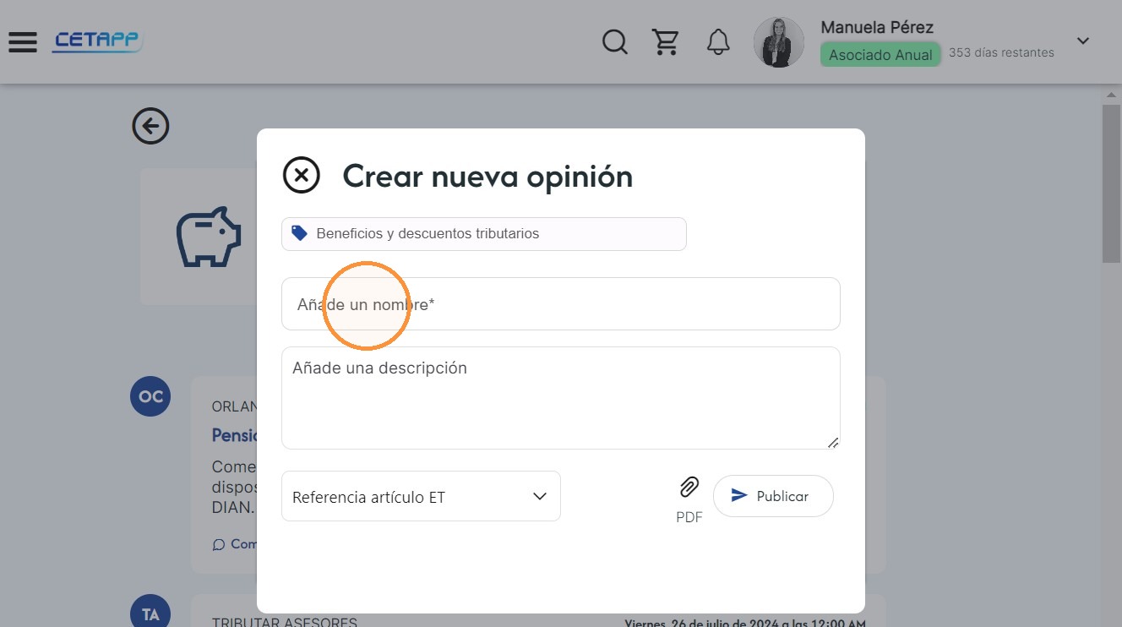Image resolution: width=1122 pixels, height=627 pixels.
Task: Click the Añade una descripción textarea
Action: tap(561, 398)
